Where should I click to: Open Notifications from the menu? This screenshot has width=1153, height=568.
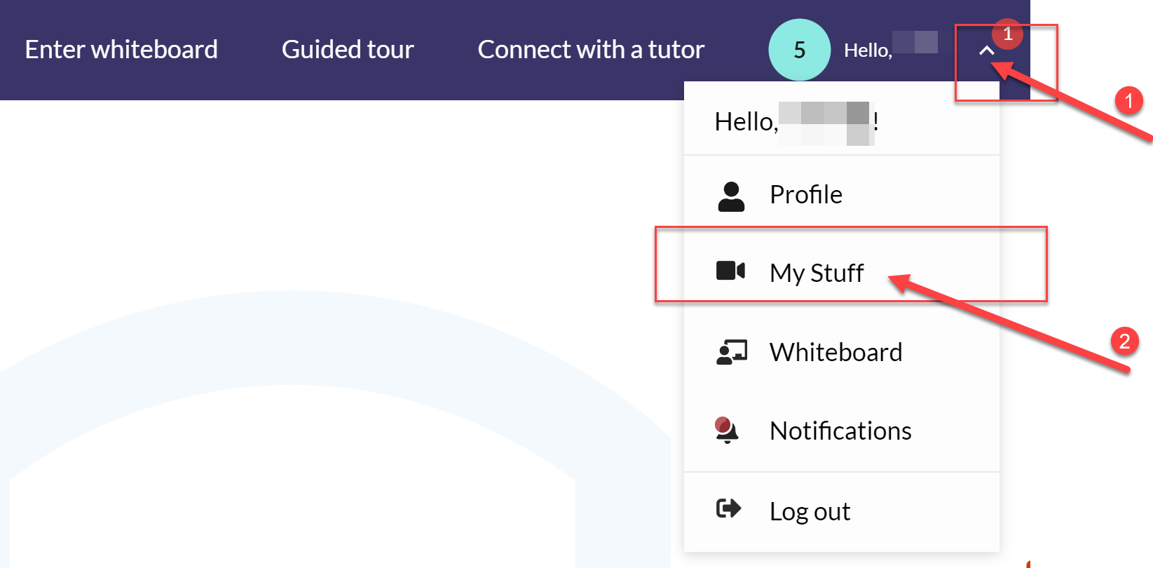[x=841, y=431]
